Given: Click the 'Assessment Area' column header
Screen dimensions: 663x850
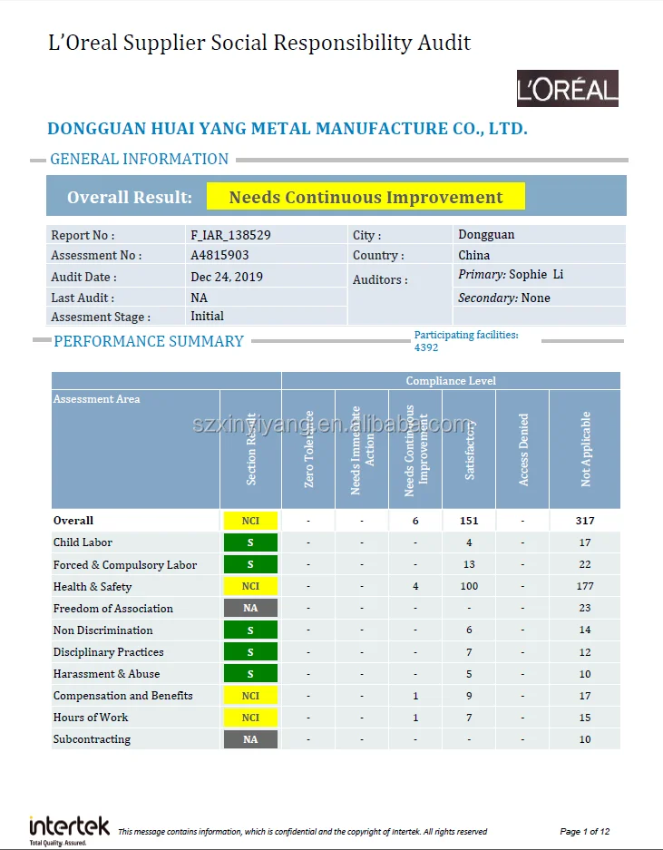Looking at the screenshot, I should click(96, 399).
